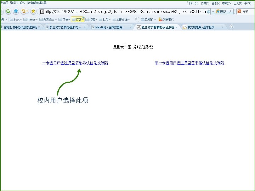Close the 复旦大学图书馆认证系统 tab
This screenshot has height=191, width=255.
(176, 27)
